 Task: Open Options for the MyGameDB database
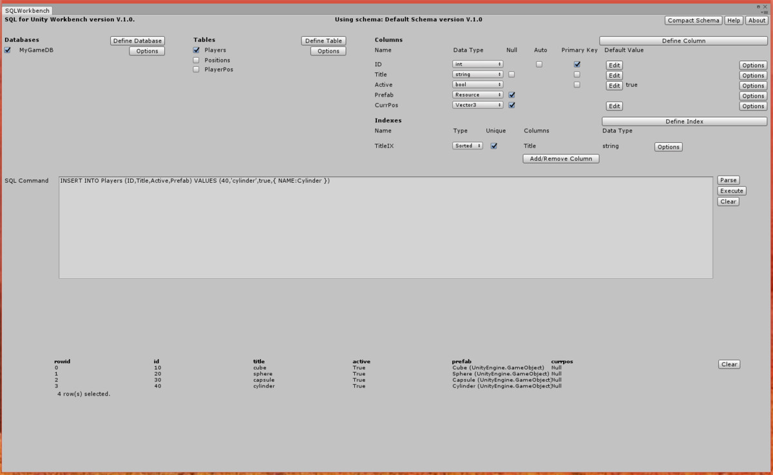(x=147, y=51)
